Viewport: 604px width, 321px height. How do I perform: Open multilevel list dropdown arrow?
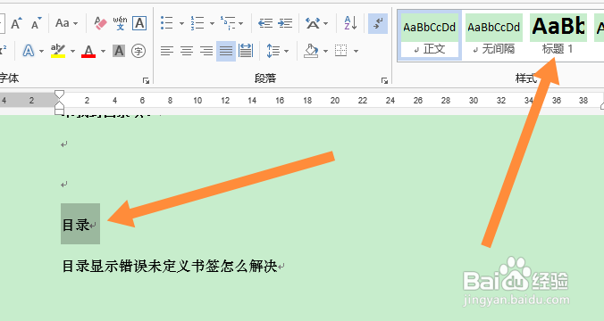[240, 23]
